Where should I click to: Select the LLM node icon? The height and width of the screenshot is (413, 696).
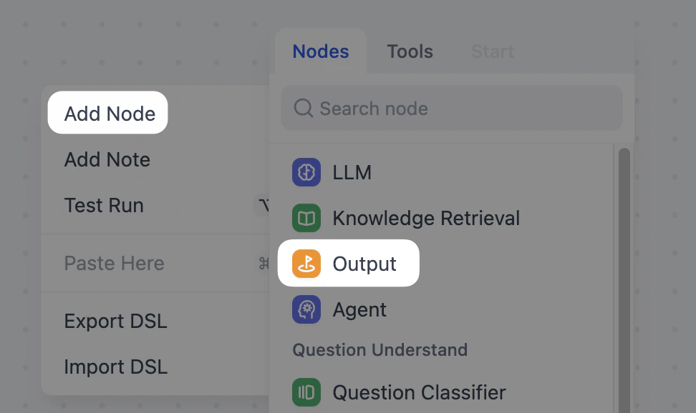(306, 172)
